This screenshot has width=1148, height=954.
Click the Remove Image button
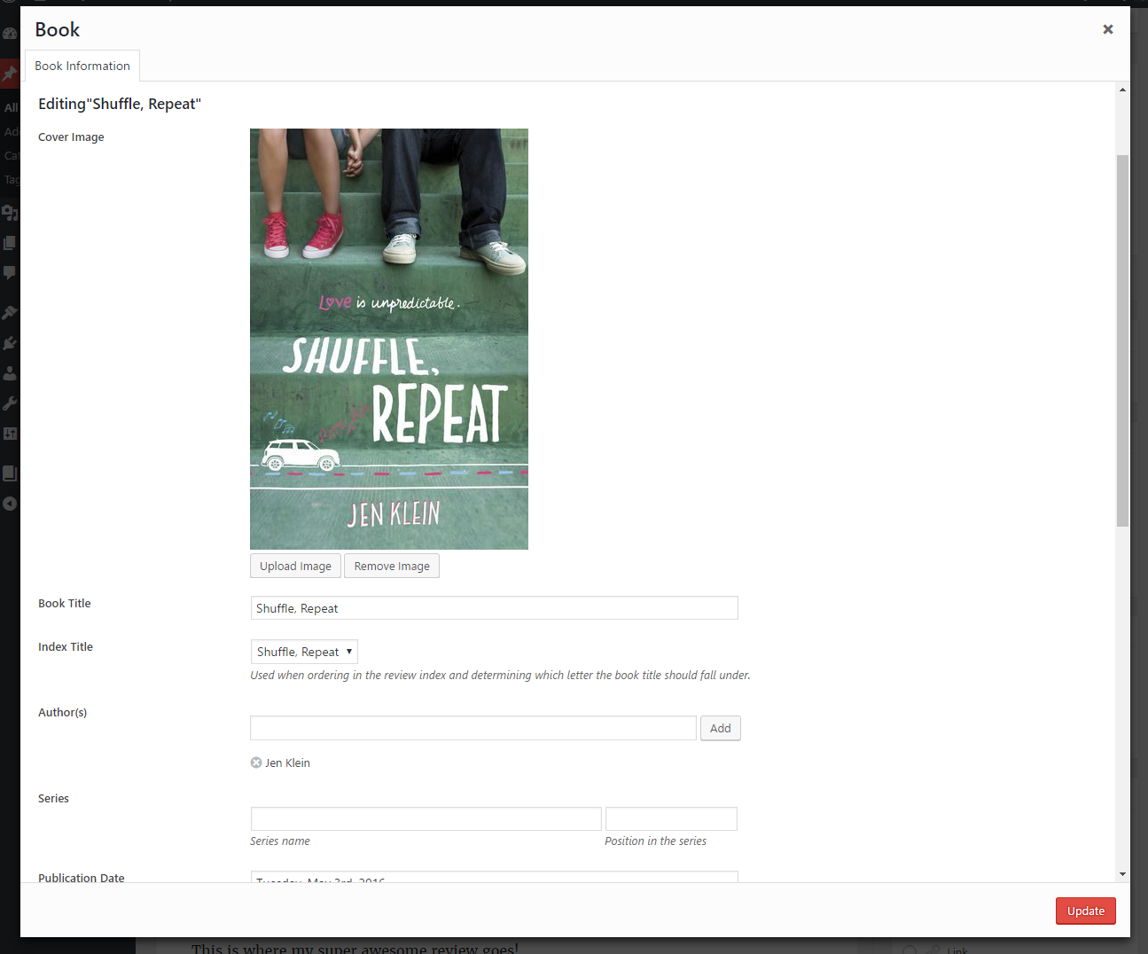392,567
